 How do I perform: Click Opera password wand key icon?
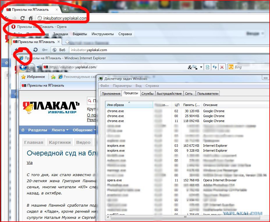click(45, 50)
